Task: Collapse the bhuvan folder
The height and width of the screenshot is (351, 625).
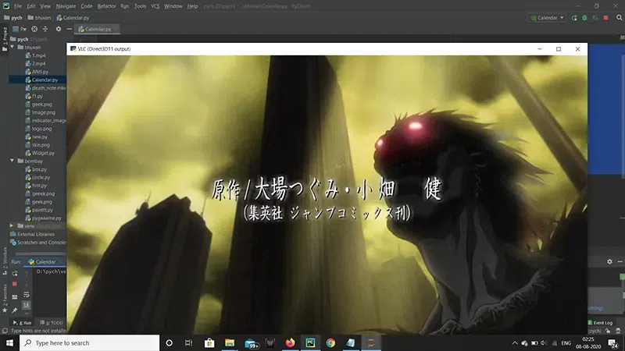Action: [x=12, y=47]
